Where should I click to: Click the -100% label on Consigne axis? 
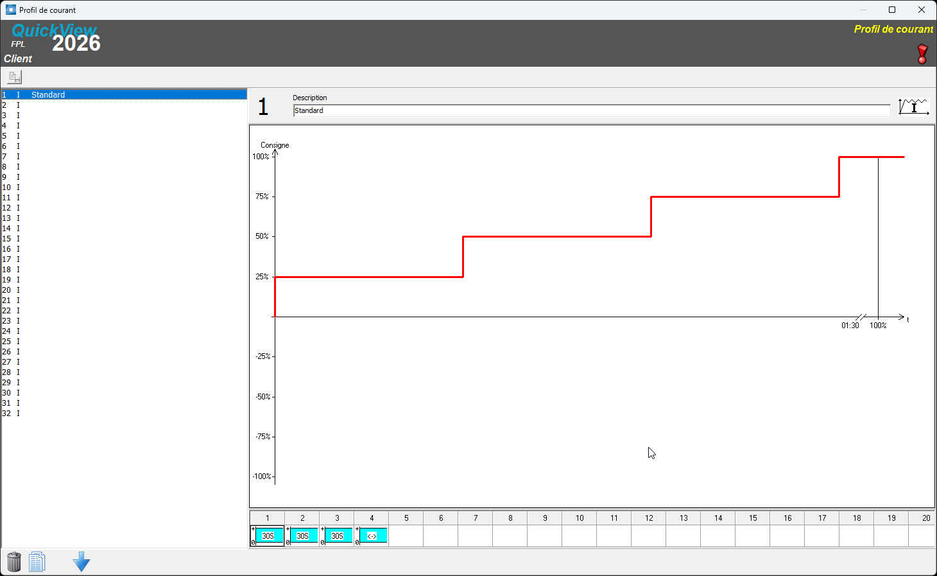pyautogui.click(x=262, y=476)
